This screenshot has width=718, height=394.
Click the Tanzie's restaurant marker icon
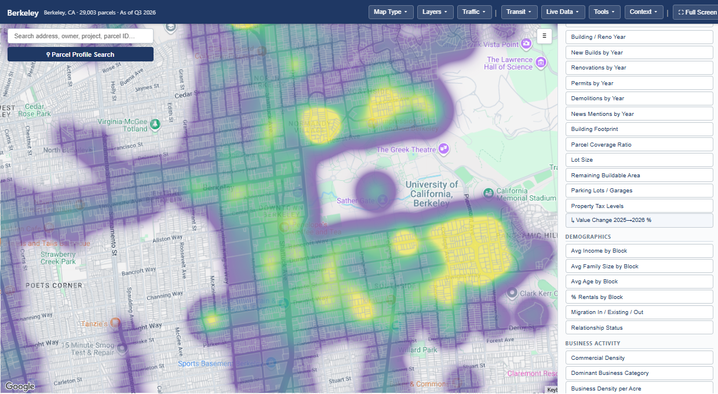click(x=115, y=322)
